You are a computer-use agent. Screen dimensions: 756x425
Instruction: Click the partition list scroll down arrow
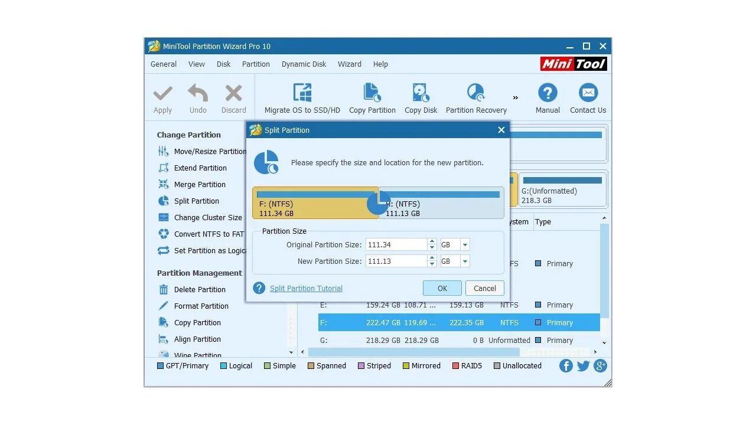pos(604,343)
